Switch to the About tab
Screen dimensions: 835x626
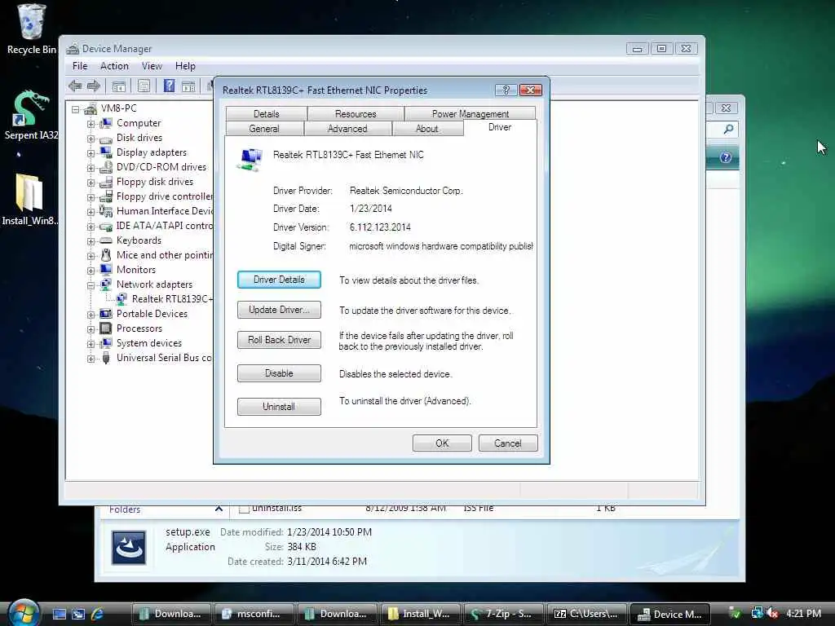[427, 128]
